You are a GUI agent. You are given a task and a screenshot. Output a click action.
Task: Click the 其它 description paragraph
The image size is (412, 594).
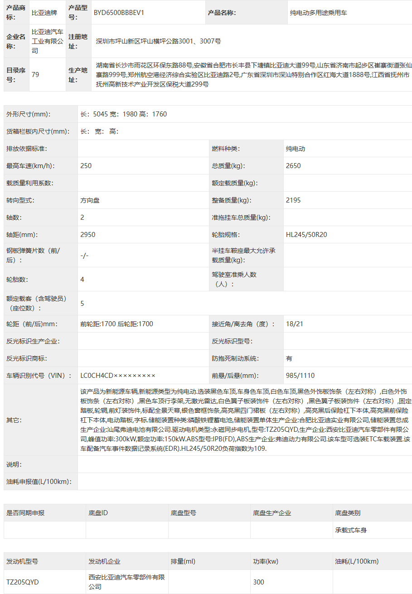click(245, 420)
